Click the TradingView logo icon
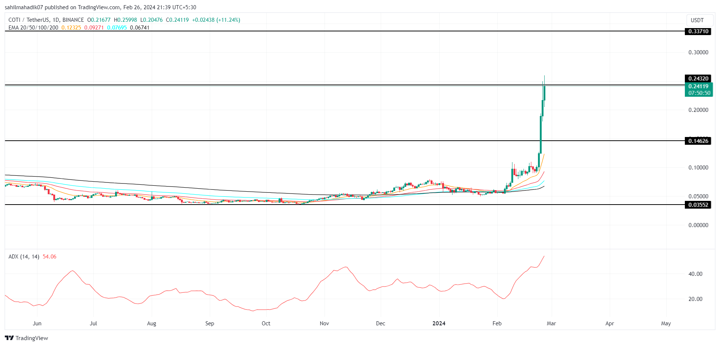720x346 pixels. tap(9, 338)
